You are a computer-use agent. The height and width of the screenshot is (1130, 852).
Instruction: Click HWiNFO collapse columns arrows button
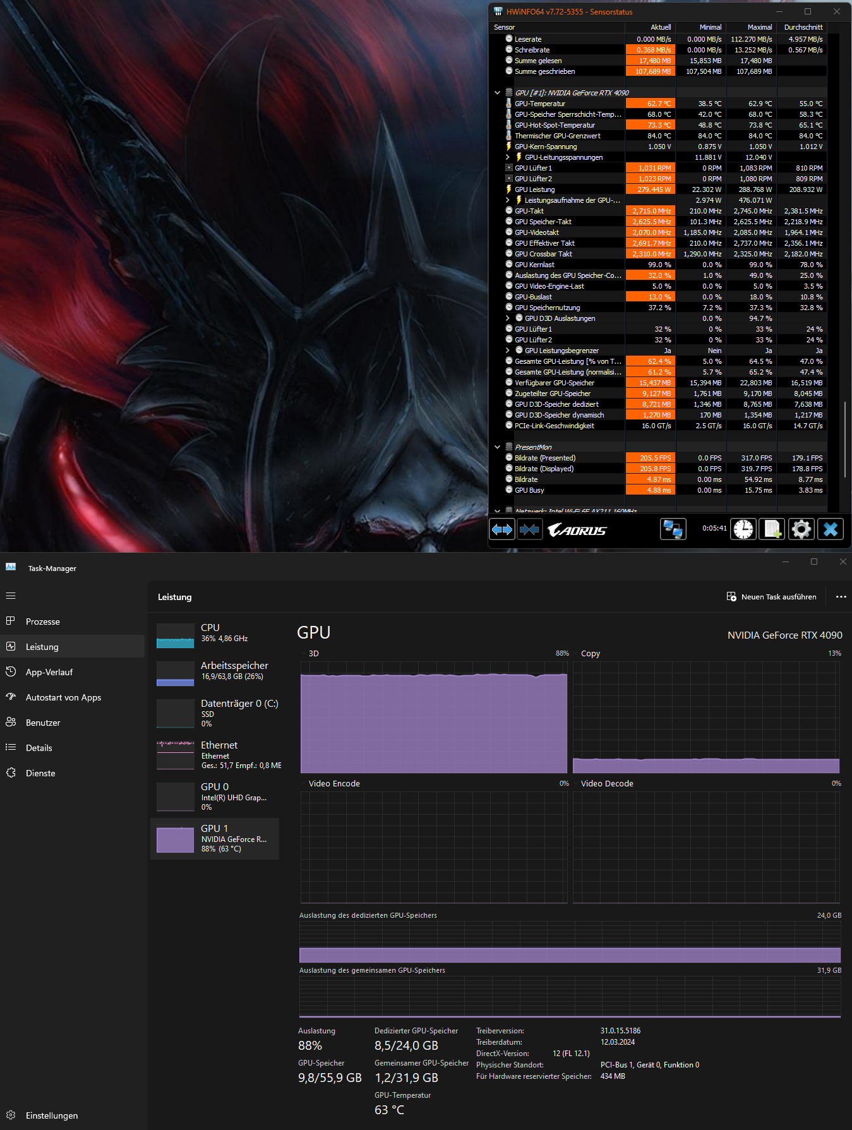pyautogui.click(x=529, y=529)
